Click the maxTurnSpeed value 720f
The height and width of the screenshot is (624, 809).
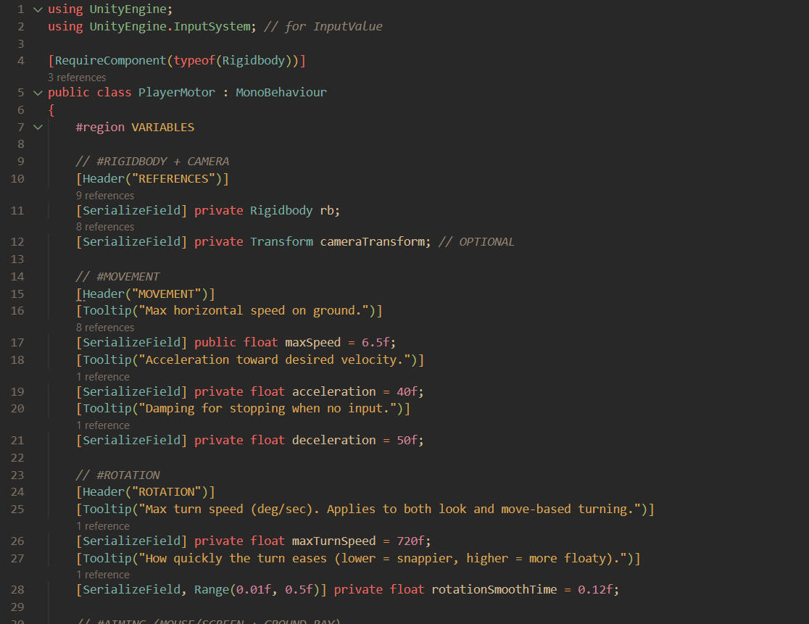click(410, 541)
